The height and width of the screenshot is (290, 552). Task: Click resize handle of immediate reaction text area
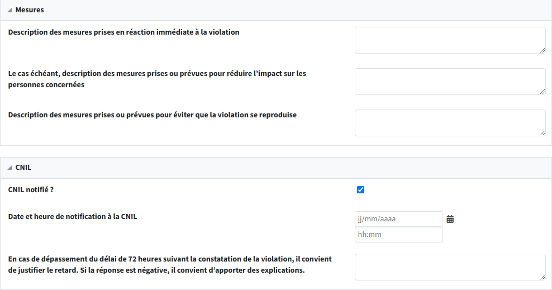coord(543,50)
